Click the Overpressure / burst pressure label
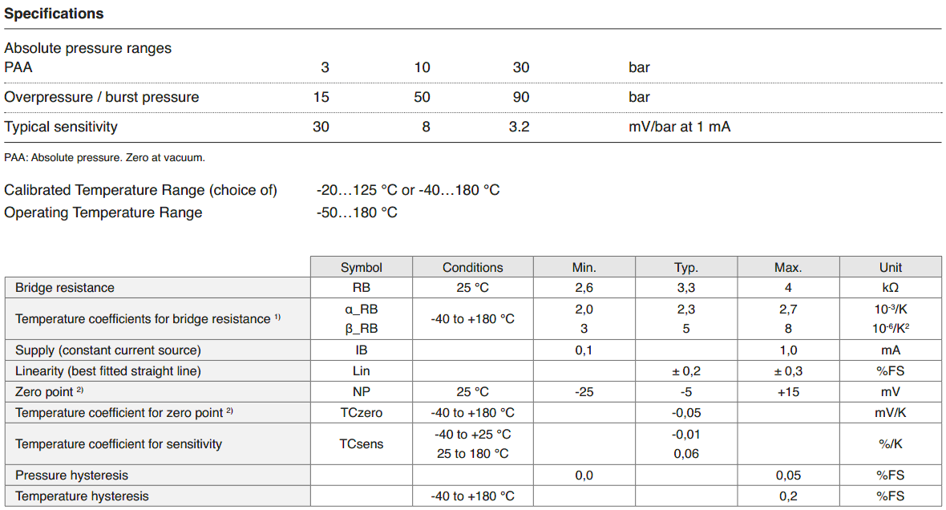The image size is (946, 510). 102,97
